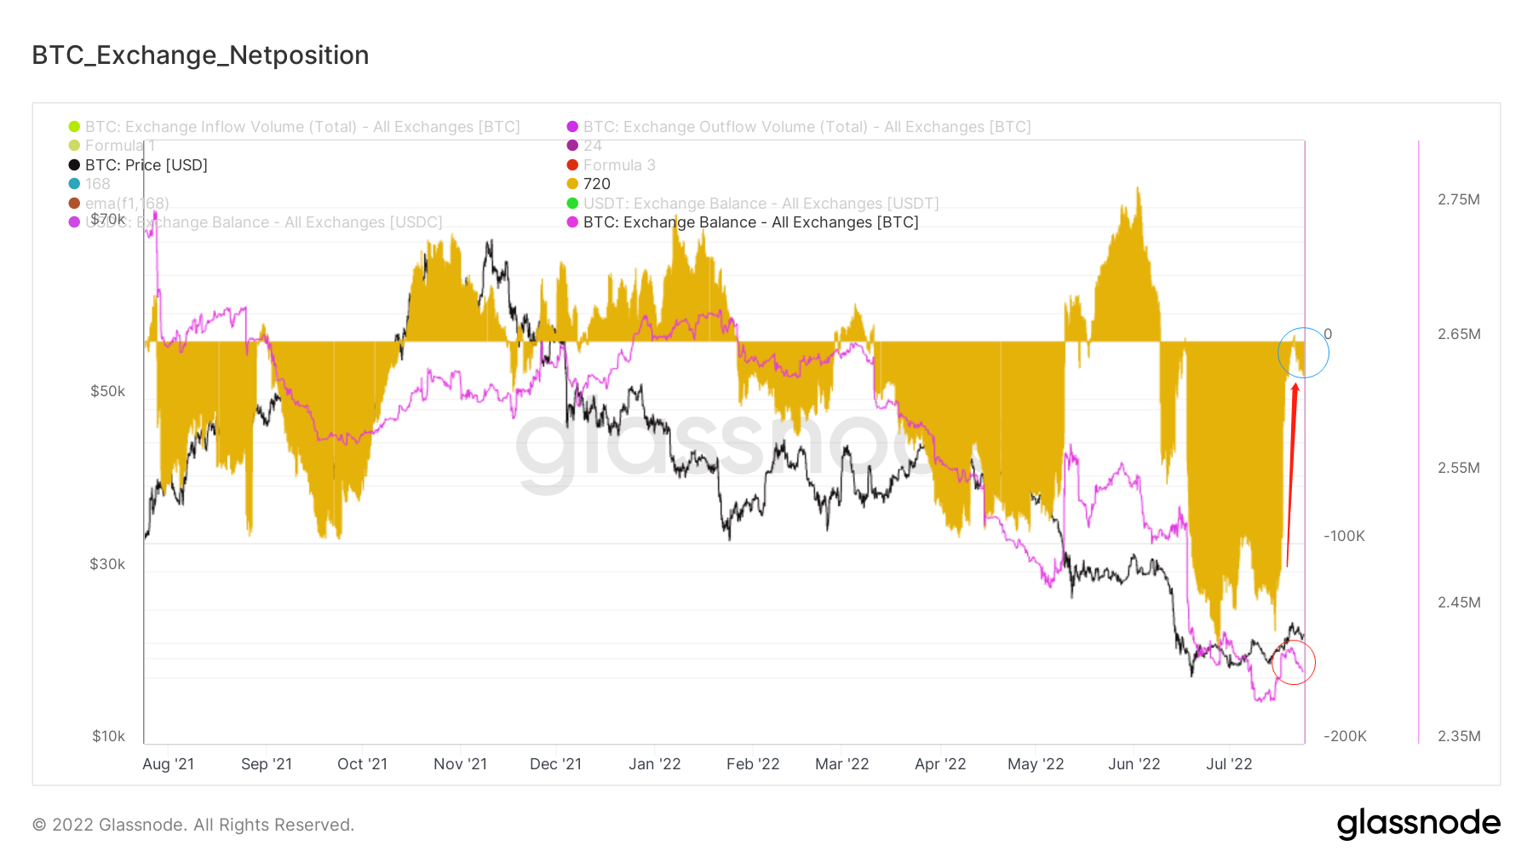The image size is (1533, 863).
Task: Click the red Formula 3 legend dot
Action: [x=572, y=165]
